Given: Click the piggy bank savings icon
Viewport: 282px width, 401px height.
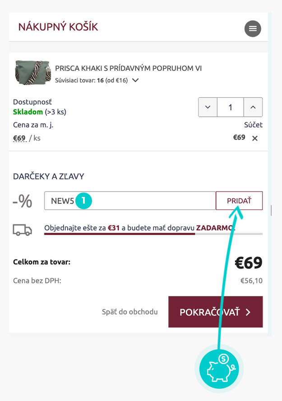Looking at the screenshot, I should point(219,369).
